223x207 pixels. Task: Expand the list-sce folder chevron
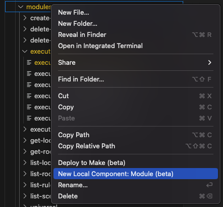25,196
